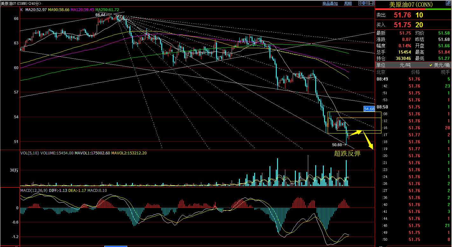This screenshot has height=247, width=452.
Task: Open the 周期 period dropdown
Action: pos(348,3)
